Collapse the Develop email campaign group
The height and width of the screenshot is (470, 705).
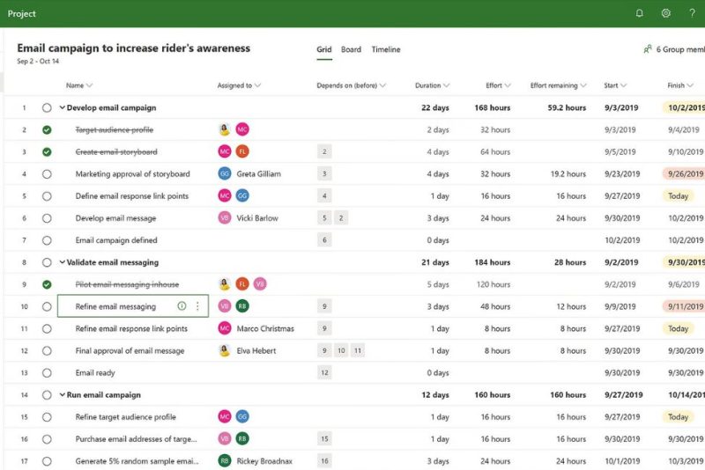pyautogui.click(x=62, y=108)
